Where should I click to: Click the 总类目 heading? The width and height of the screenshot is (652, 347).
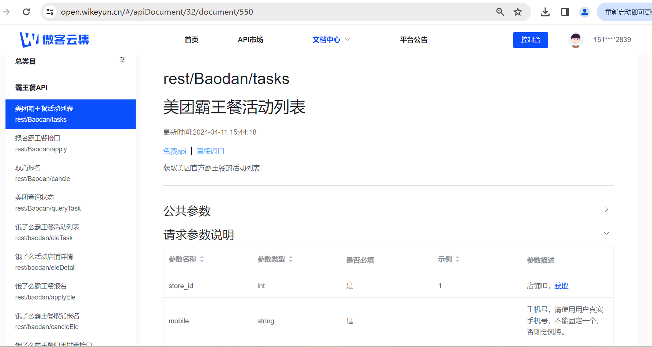coord(26,61)
